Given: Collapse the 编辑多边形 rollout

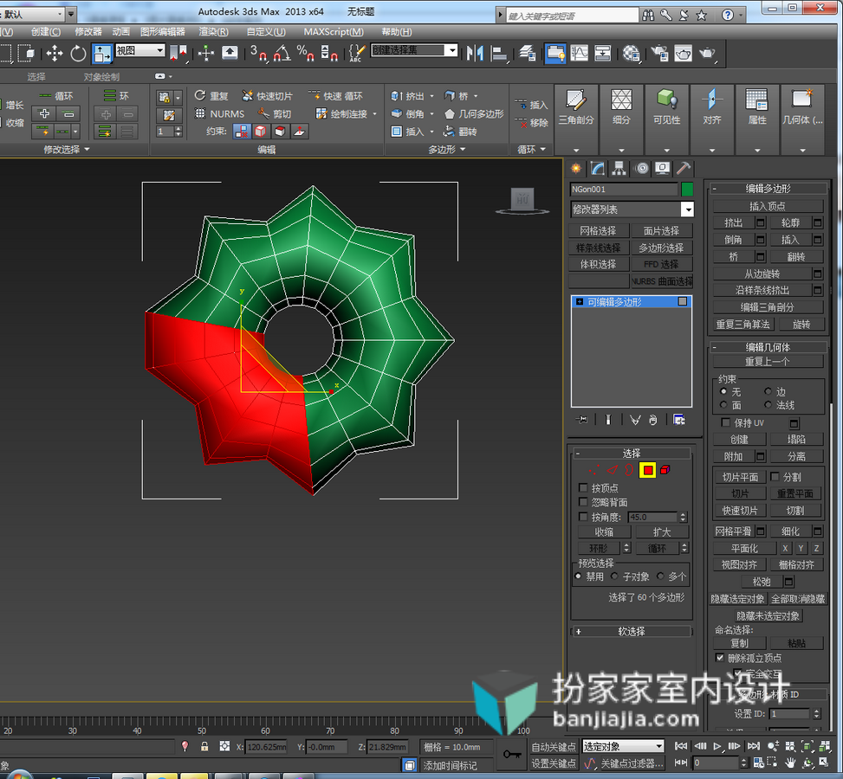Looking at the screenshot, I should coord(768,189).
